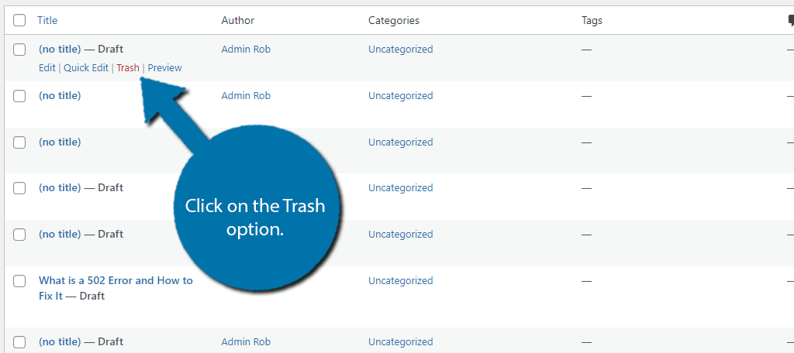Open Quick Edit on the hovered draft

(x=86, y=68)
